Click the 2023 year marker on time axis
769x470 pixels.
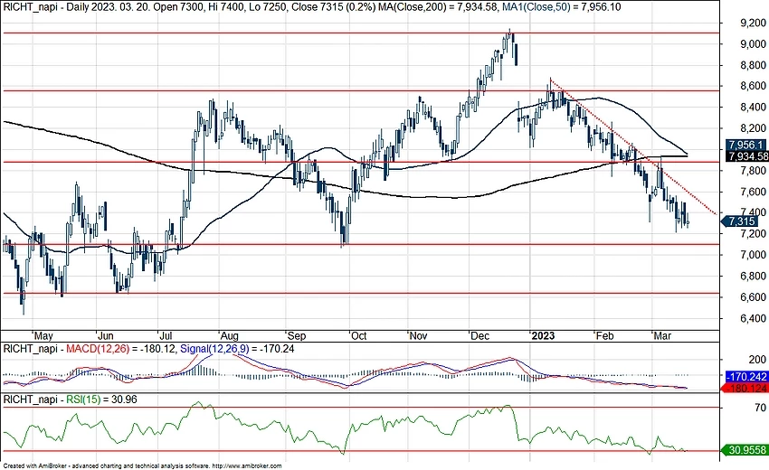coord(543,334)
